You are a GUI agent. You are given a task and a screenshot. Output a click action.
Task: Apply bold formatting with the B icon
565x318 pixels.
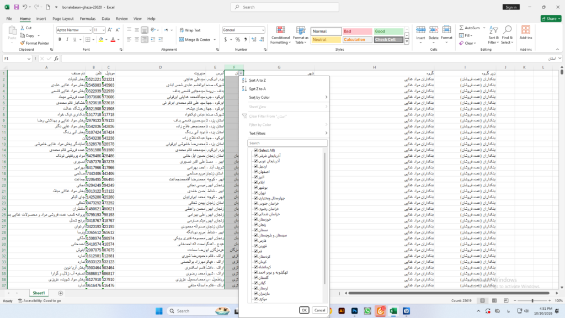pos(60,40)
